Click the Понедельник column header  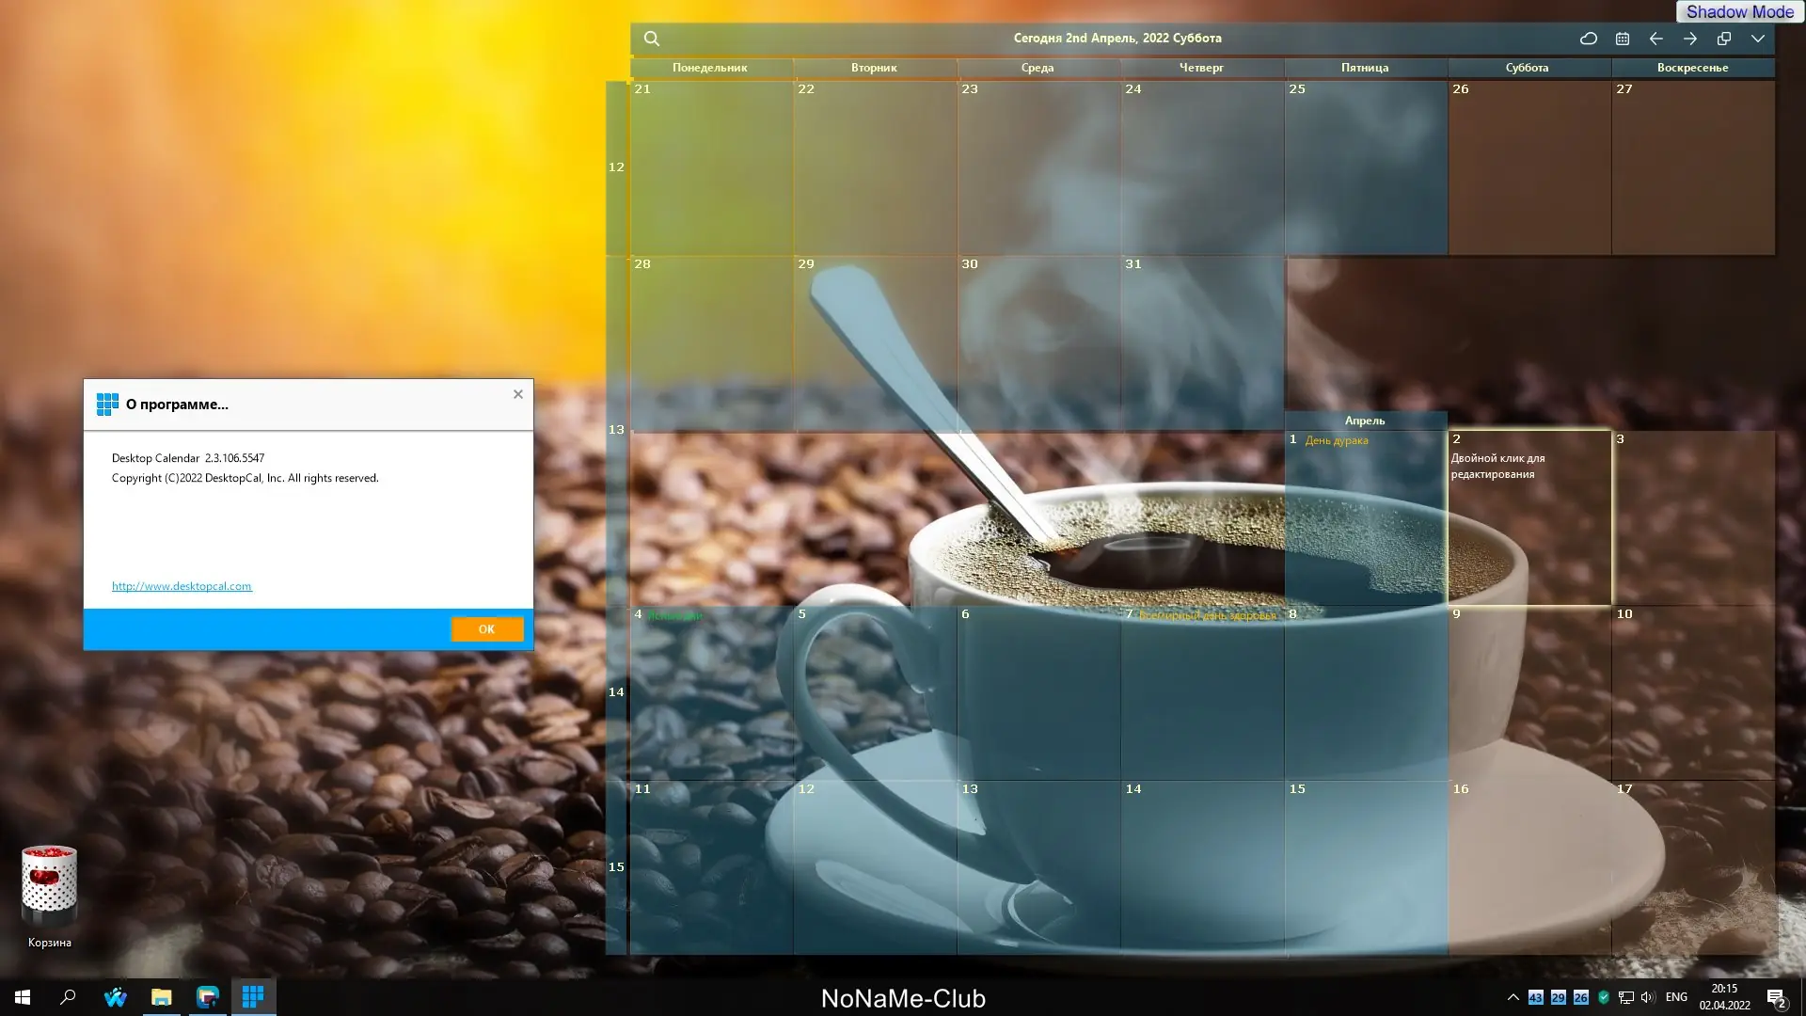coord(710,68)
